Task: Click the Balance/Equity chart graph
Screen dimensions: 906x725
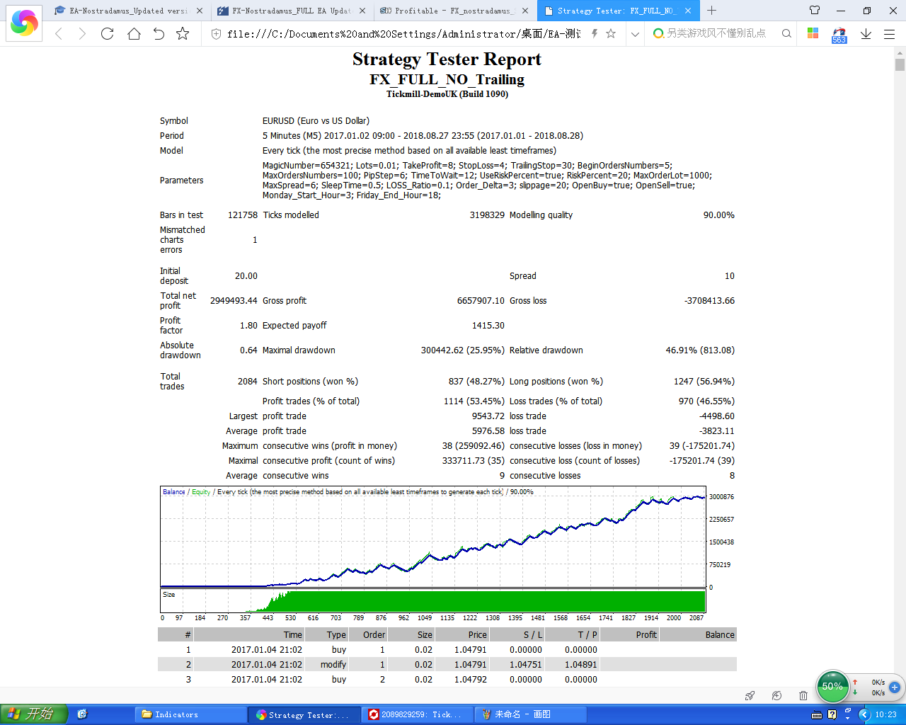Action: click(433, 537)
